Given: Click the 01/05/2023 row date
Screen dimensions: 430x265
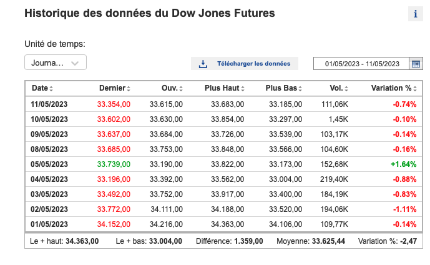Looking at the screenshot, I should point(49,224).
